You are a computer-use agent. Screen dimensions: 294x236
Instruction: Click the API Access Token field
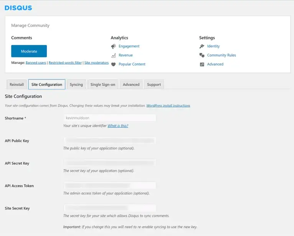click(110, 185)
